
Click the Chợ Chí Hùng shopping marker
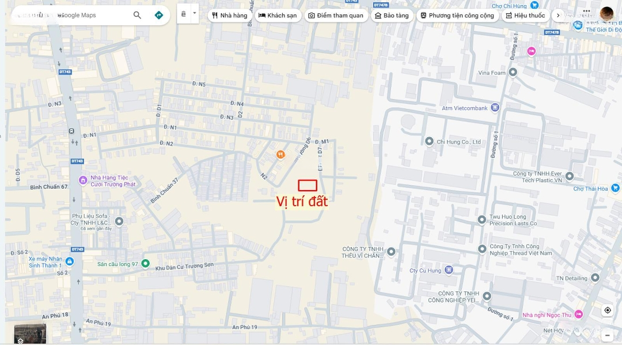point(534,6)
